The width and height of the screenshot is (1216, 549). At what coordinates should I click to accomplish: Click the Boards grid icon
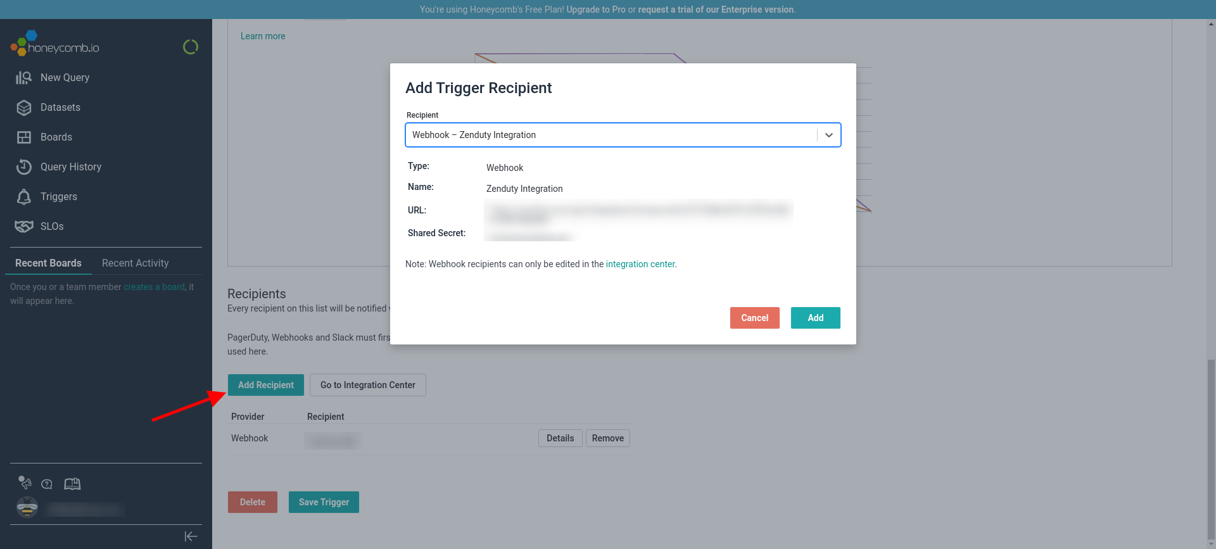(24, 137)
